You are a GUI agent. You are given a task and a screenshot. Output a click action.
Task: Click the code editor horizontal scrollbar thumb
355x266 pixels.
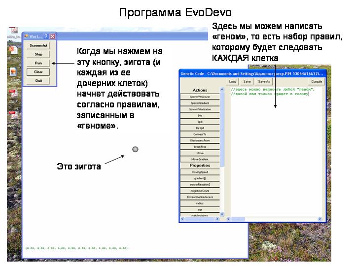click(x=238, y=219)
